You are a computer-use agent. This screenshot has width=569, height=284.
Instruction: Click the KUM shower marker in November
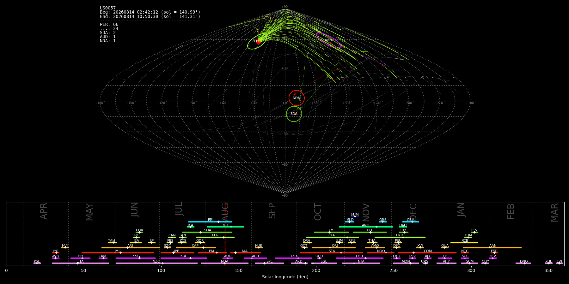point(355,216)
